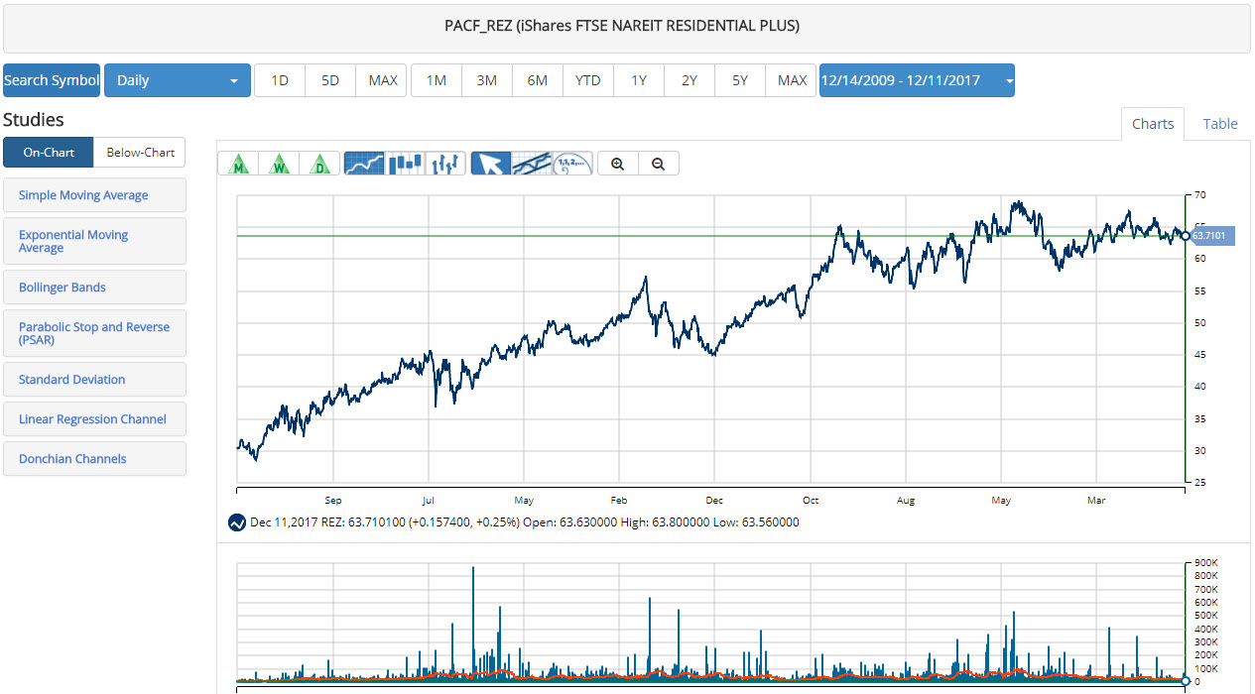Set chart range to 5Y
The height and width of the screenshot is (694, 1255).
click(x=740, y=80)
